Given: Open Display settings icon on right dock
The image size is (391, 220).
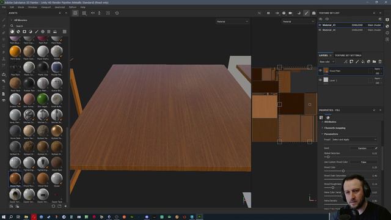Looking at the screenshot, I should (387, 20).
